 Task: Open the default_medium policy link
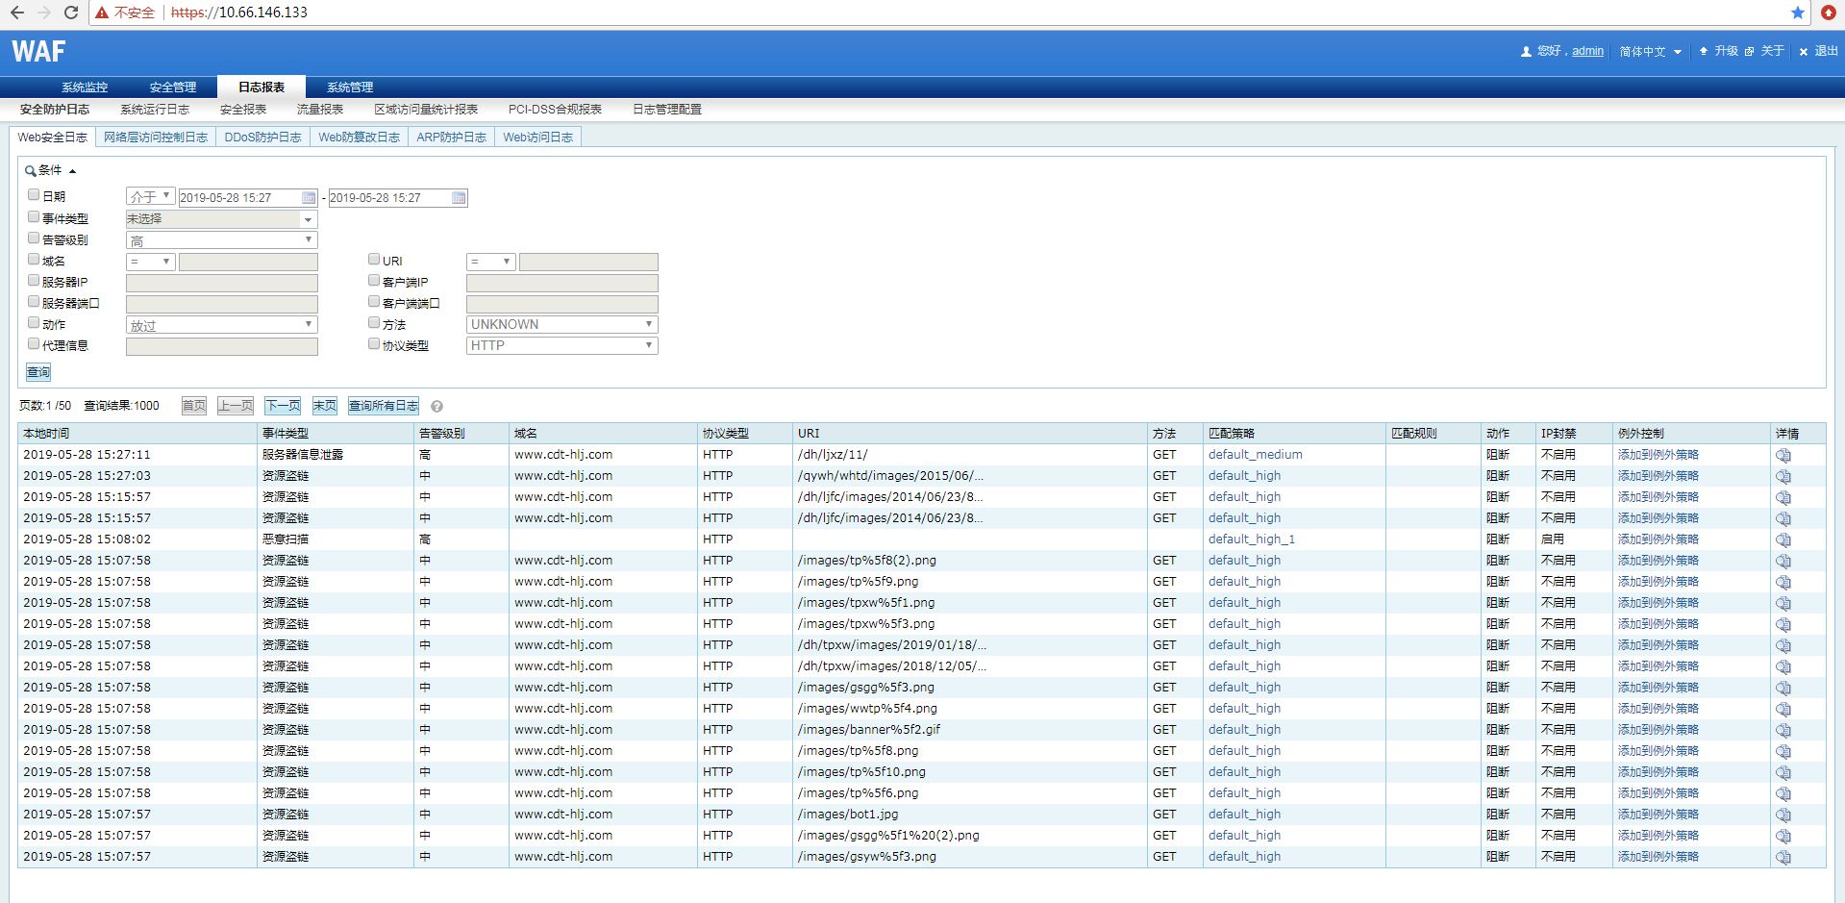pyautogui.click(x=1255, y=455)
